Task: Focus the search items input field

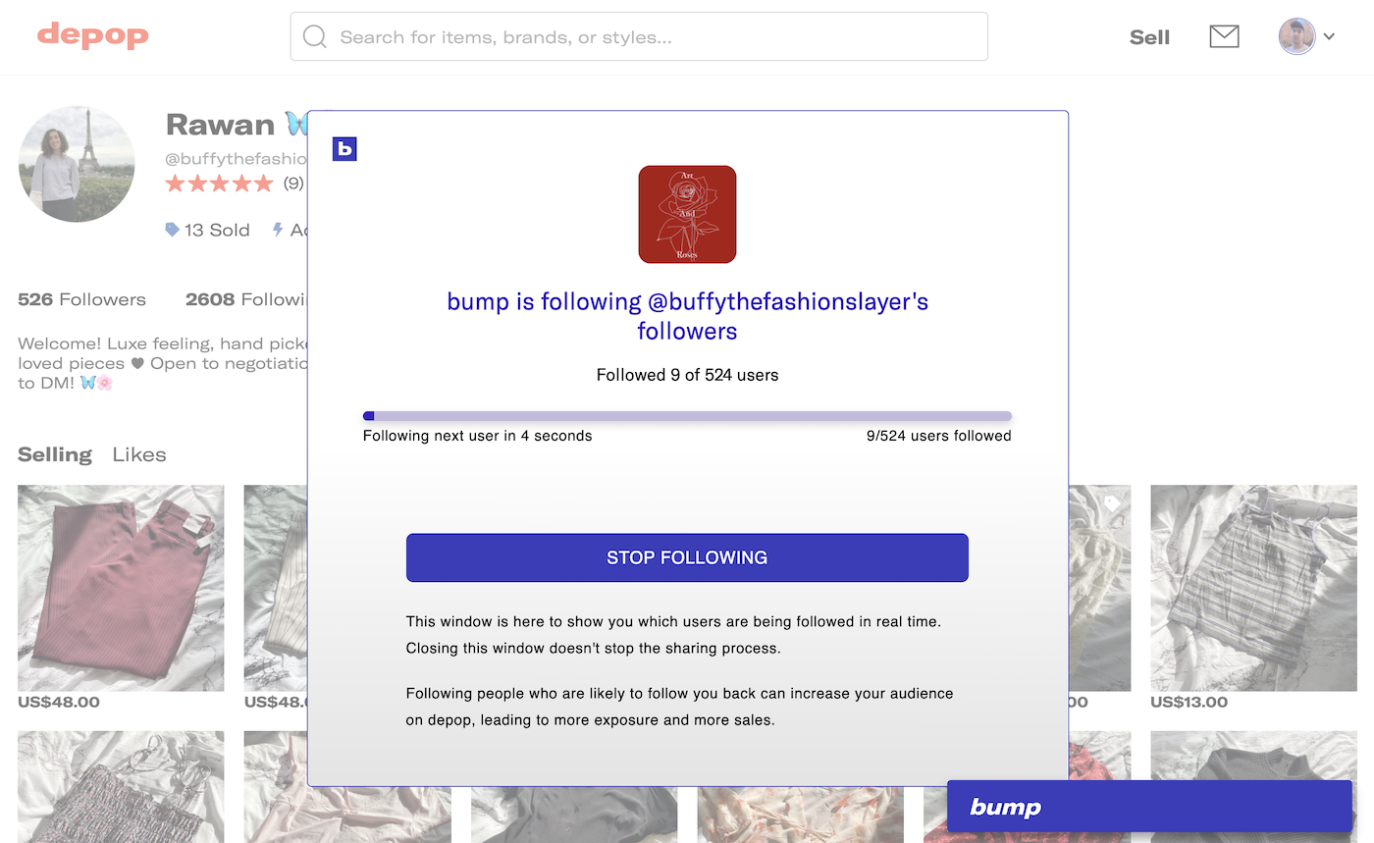Action: pyautogui.click(x=639, y=37)
